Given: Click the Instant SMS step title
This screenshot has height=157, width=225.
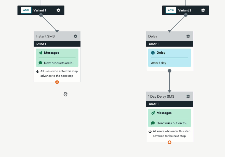Looking at the screenshot, I should pyautogui.click(x=45, y=36).
